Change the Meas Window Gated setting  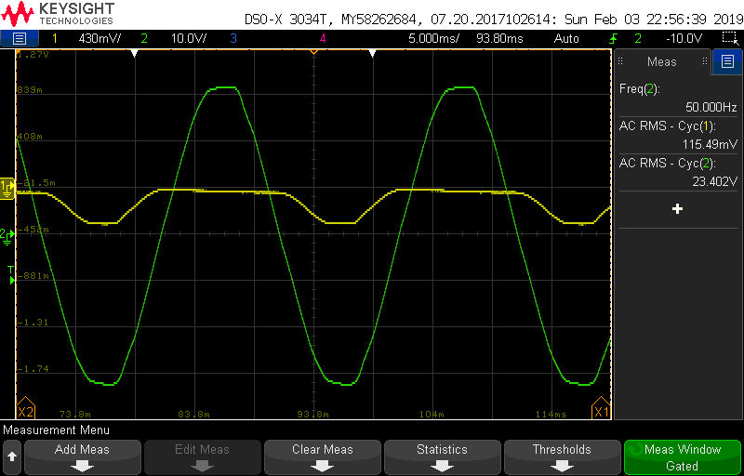coord(683,456)
